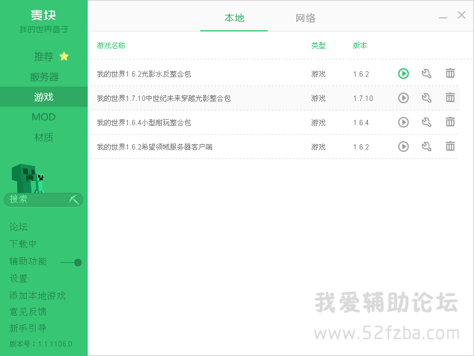The height and width of the screenshot is (356, 474).
Task: Switch to the 网络 tab
Action: coord(305,18)
